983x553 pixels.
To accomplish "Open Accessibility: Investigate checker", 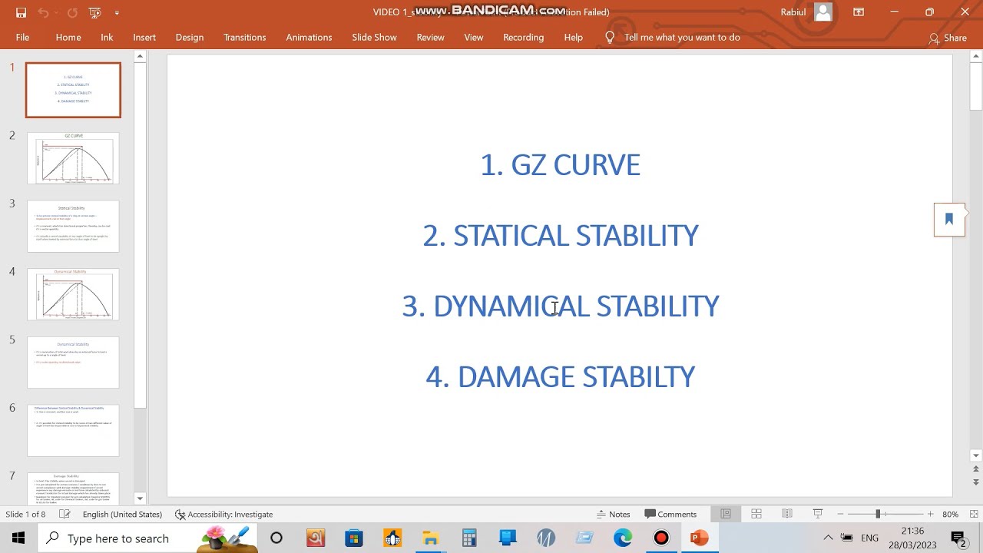I will [x=223, y=514].
